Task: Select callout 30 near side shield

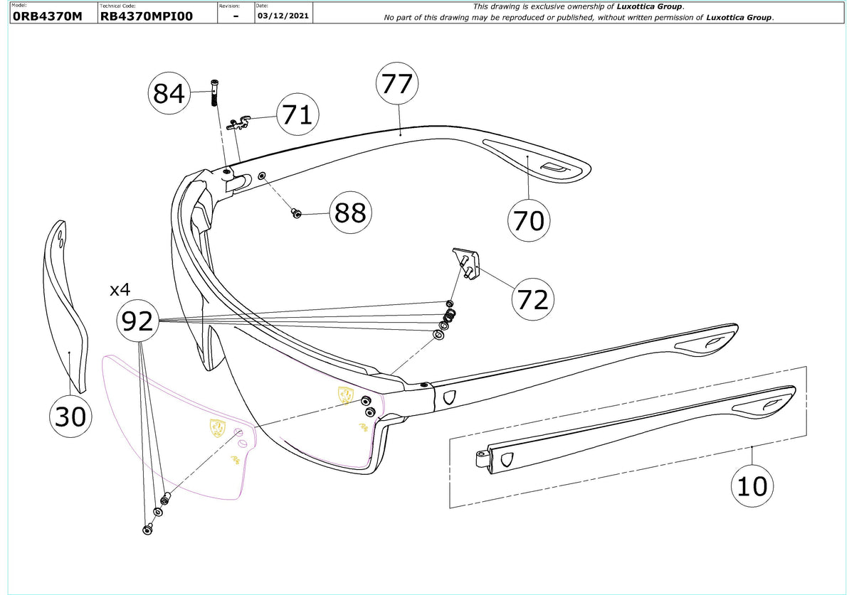Action: point(70,417)
